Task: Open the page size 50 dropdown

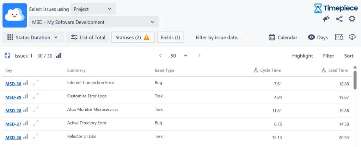Action: [179, 56]
